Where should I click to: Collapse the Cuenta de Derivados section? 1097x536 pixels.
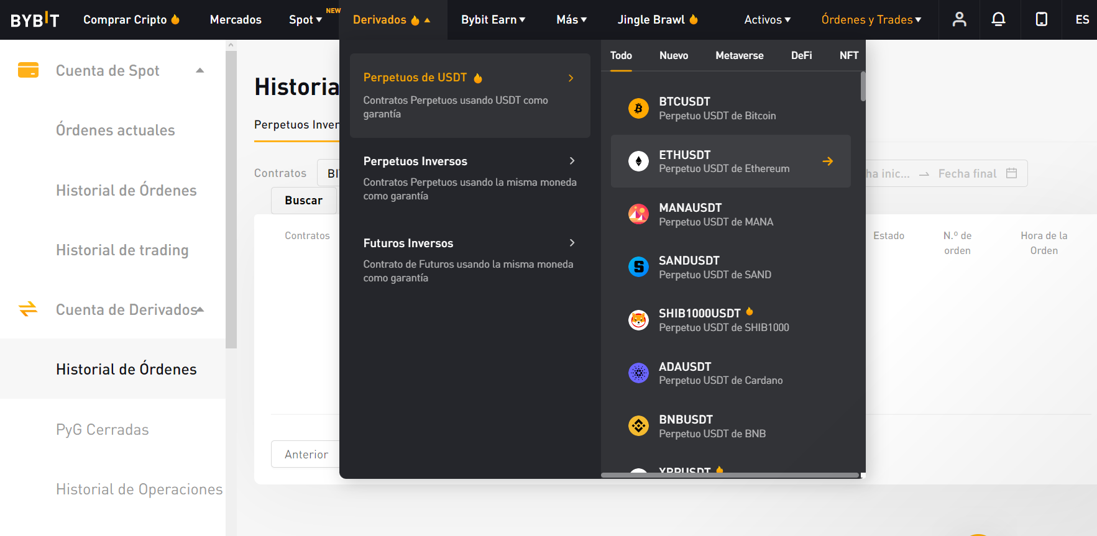pyautogui.click(x=200, y=309)
